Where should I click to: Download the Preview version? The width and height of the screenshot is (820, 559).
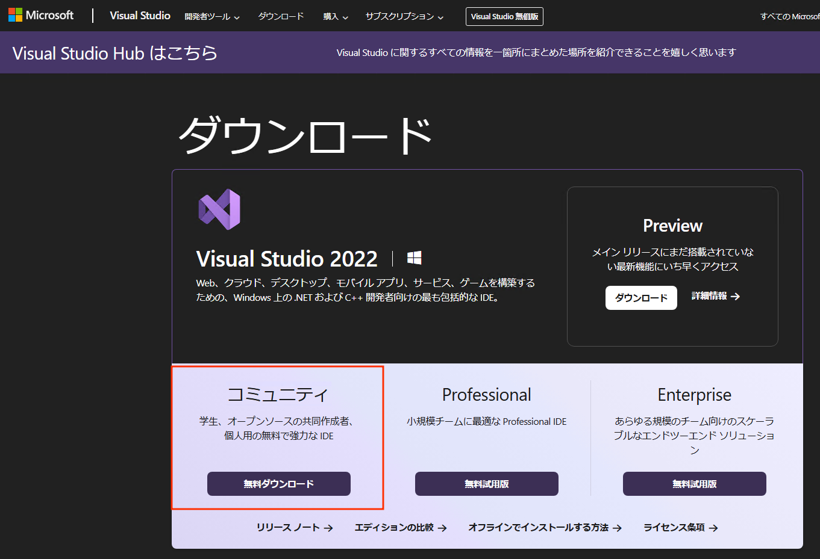(x=641, y=298)
